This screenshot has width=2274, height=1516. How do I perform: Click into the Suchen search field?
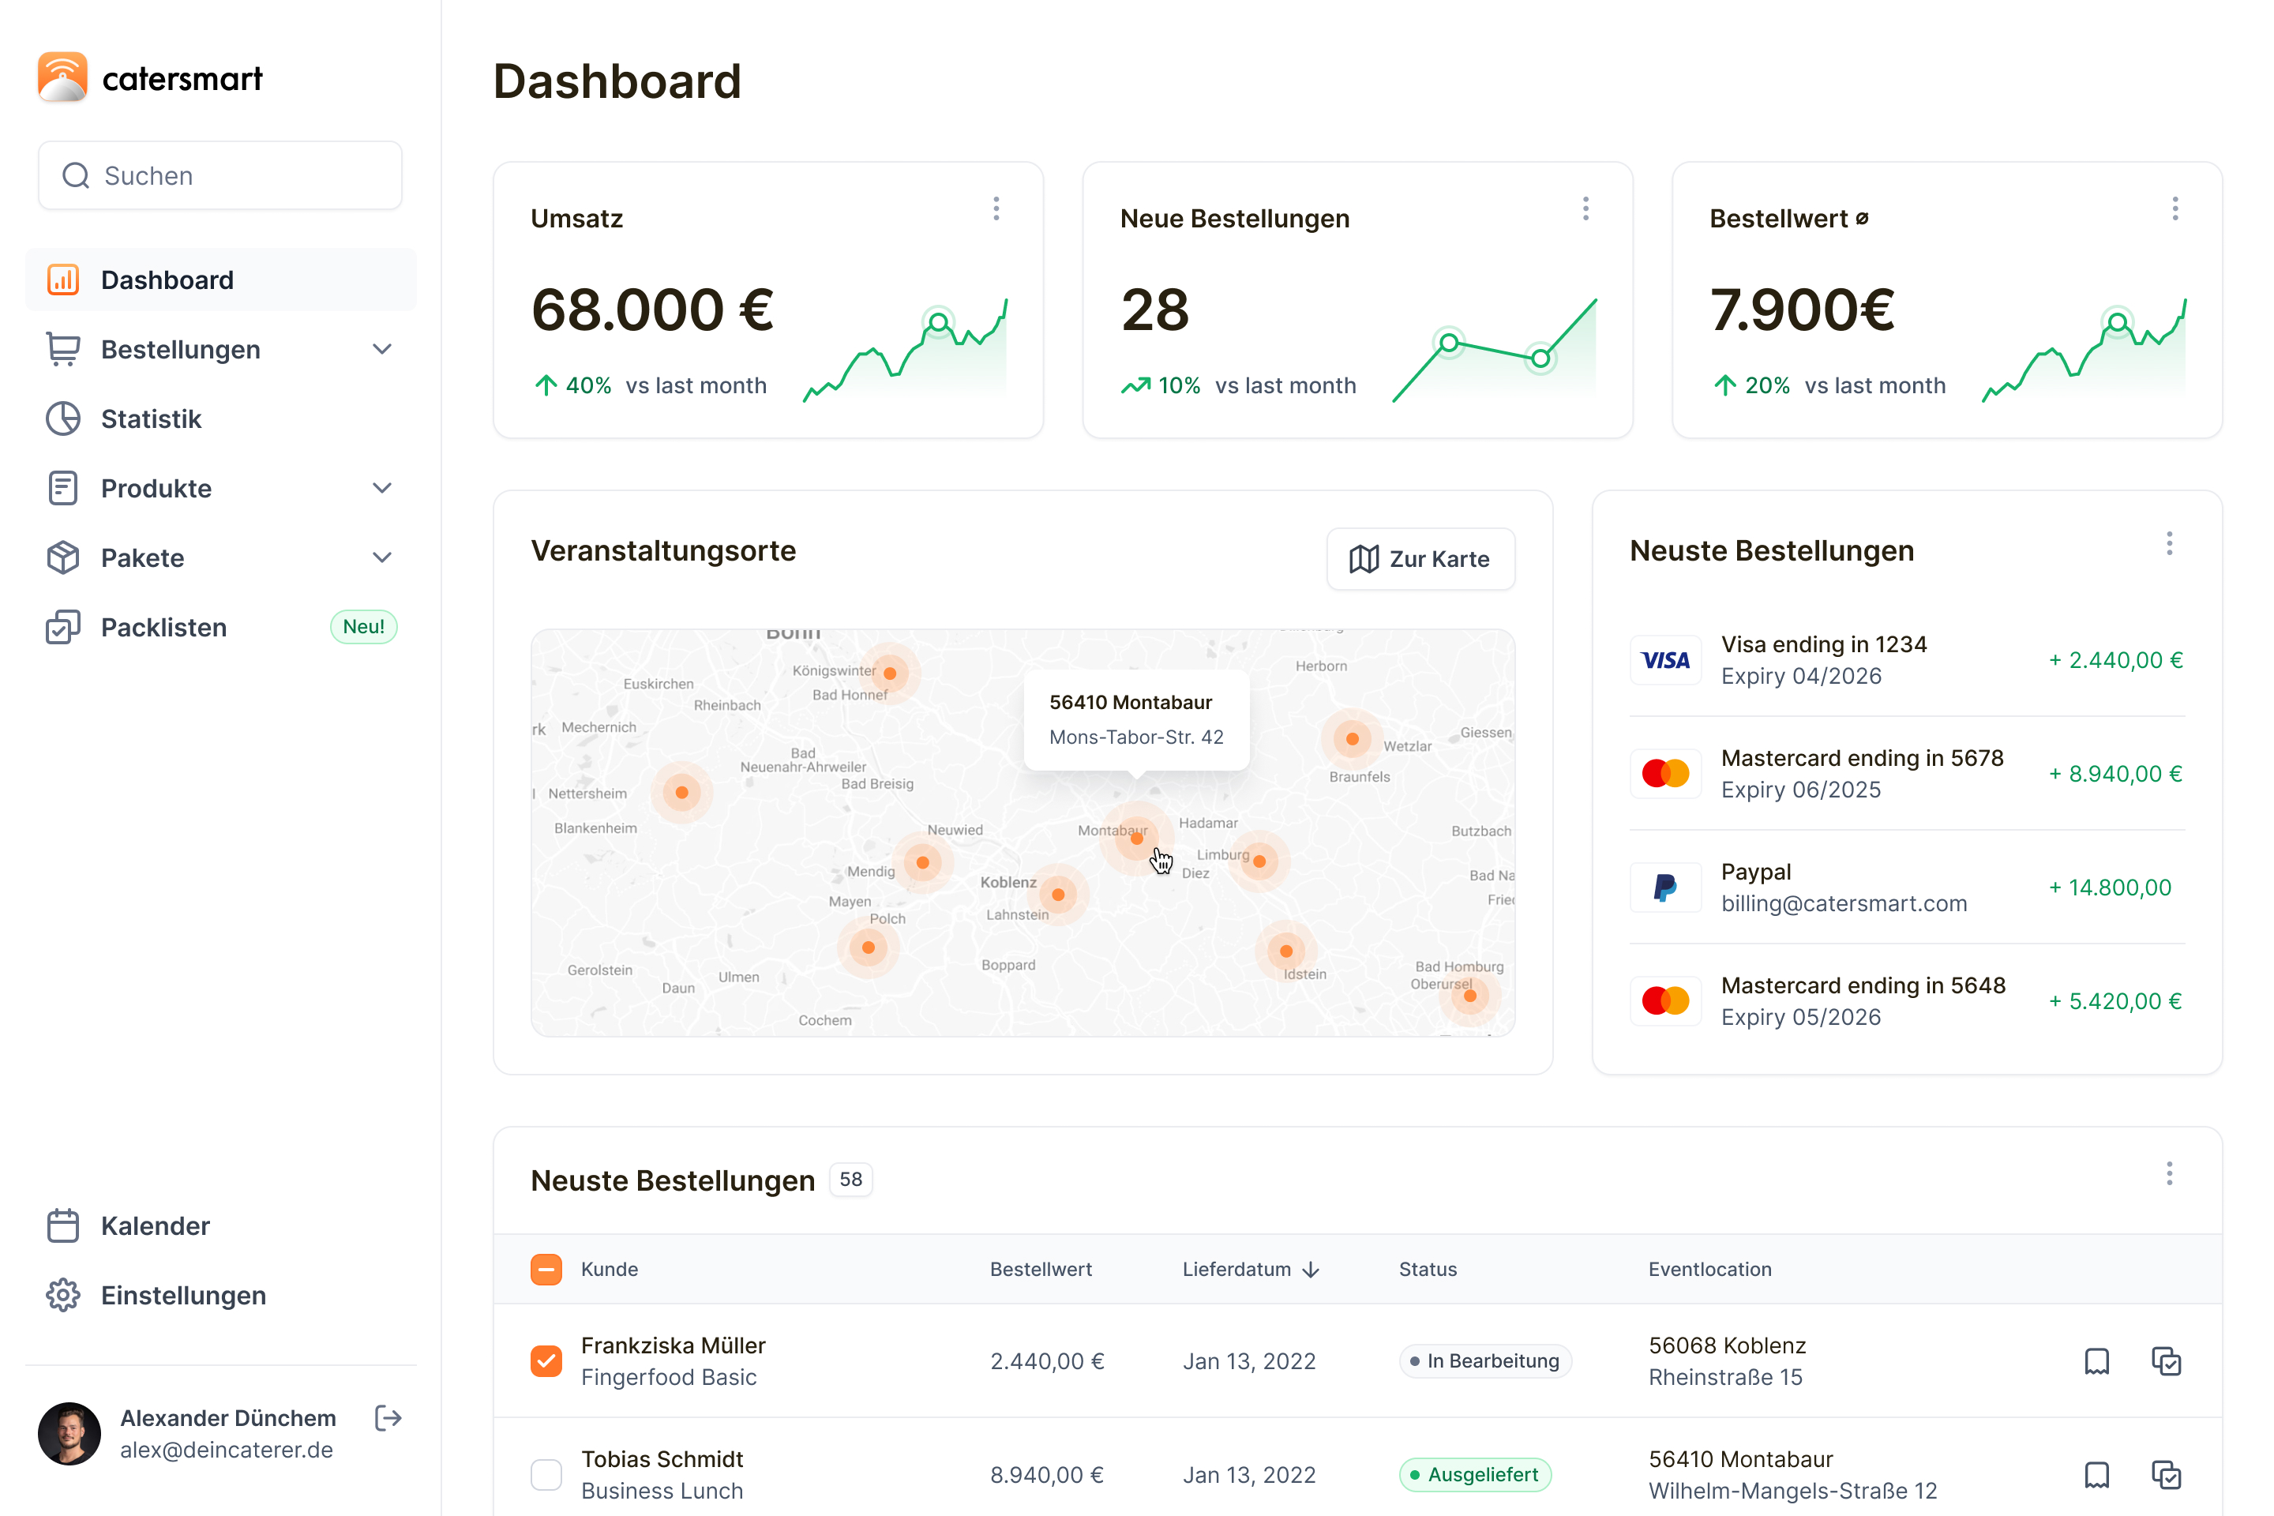220,176
